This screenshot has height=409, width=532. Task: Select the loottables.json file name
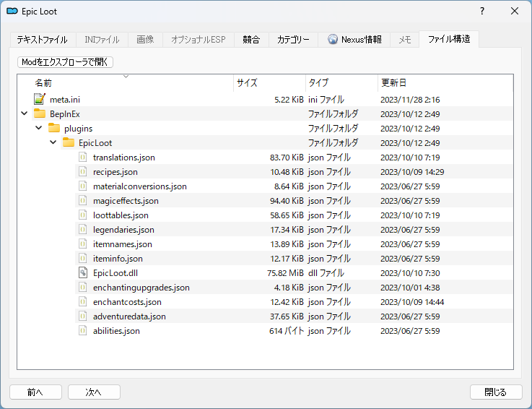coord(121,215)
